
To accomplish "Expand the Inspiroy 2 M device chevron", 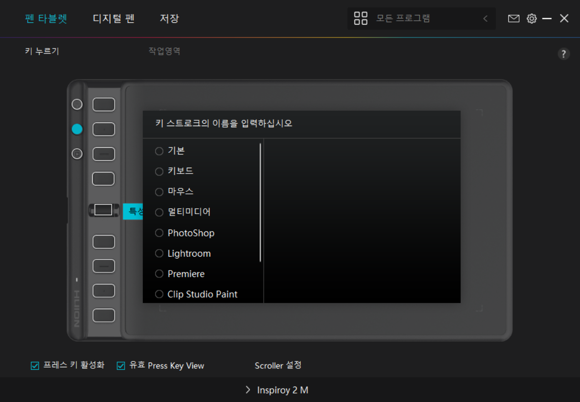I will pos(248,390).
